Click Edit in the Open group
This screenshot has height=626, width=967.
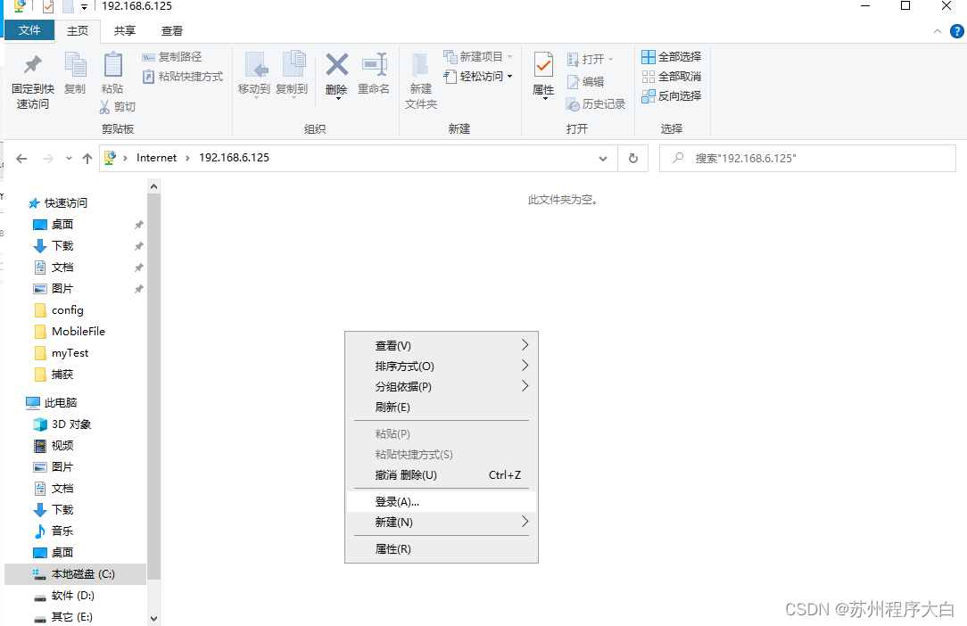click(585, 81)
